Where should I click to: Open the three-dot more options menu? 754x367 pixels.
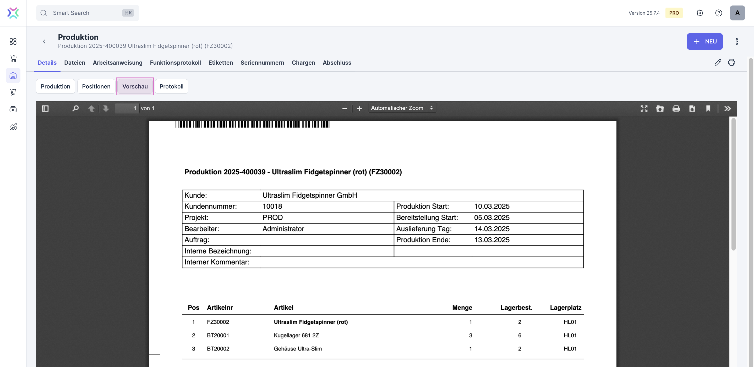pos(736,42)
